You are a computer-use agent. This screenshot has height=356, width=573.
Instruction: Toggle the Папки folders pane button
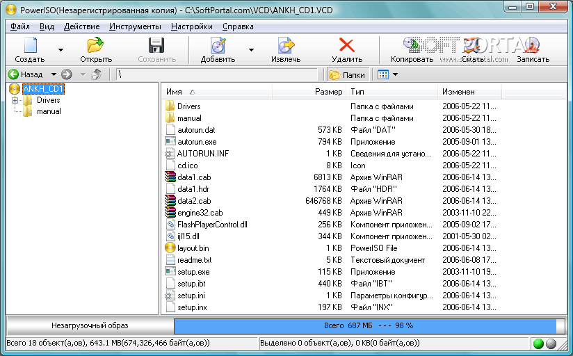pyautogui.click(x=347, y=74)
